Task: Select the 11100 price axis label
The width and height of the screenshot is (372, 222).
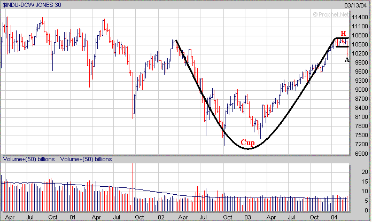Action: pyautogui.click(x=360, y=26)
